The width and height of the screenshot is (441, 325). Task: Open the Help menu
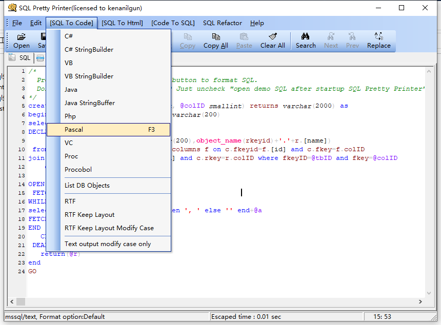click(x=257, y=23)
